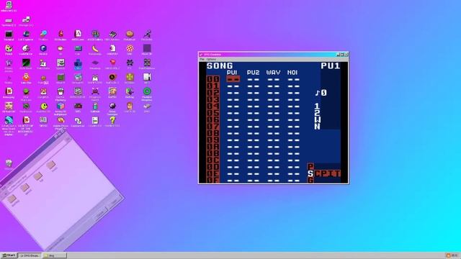The width and height of the screenshot is (461, 259).
Task: Select row label 0A in song list
Action: [x=213, y=147]
